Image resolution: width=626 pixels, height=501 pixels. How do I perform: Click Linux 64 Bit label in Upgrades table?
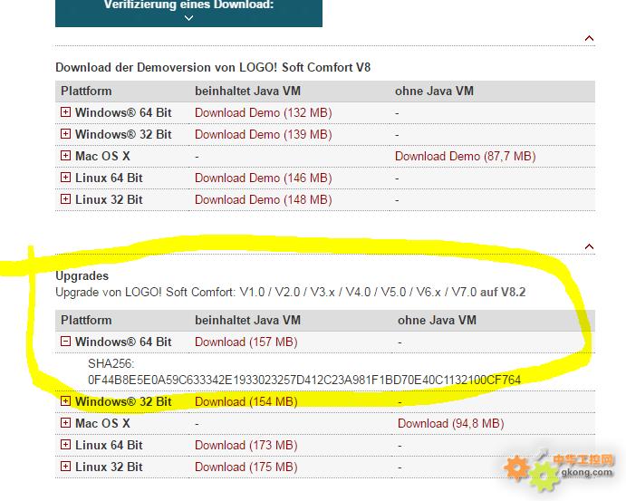tap(109, 446)
